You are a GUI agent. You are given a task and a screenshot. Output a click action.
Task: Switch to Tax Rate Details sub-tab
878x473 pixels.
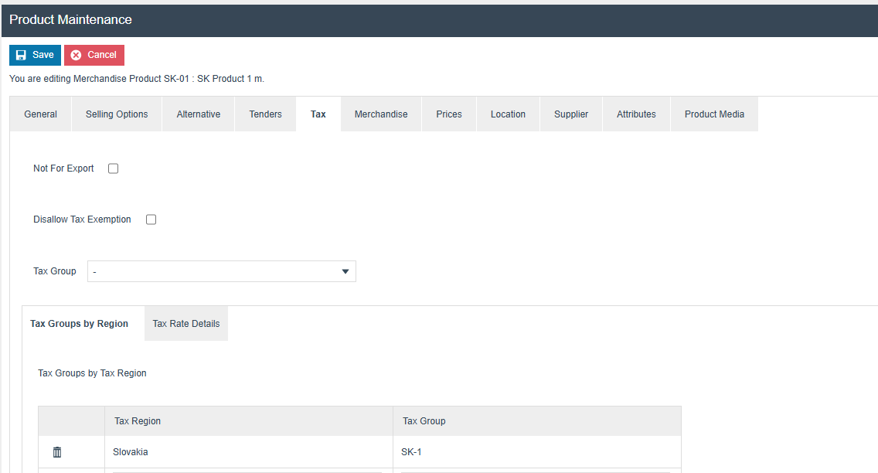click(186, 324)
